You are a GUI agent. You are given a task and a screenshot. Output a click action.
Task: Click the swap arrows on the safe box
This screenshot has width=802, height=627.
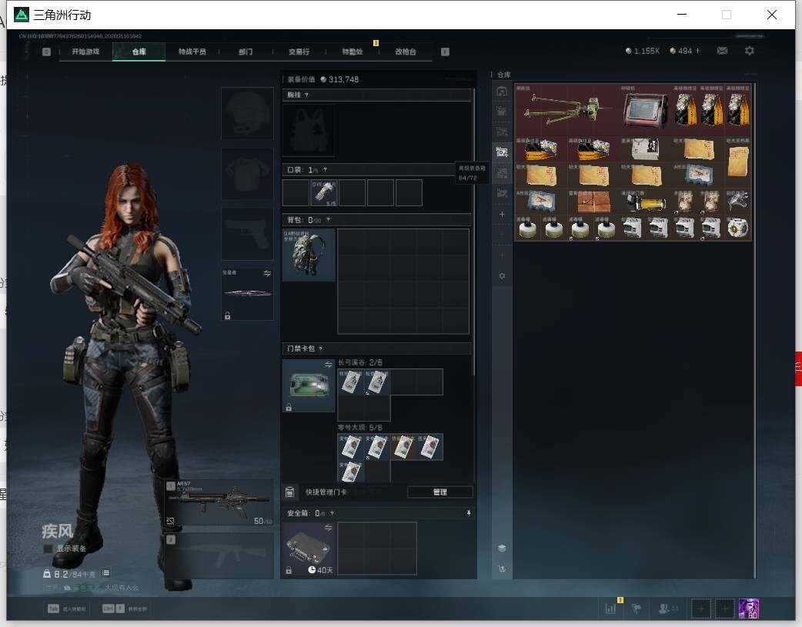coord(328,527)
